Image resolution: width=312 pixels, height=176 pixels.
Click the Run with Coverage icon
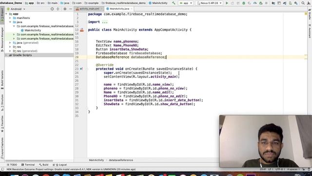249,3
